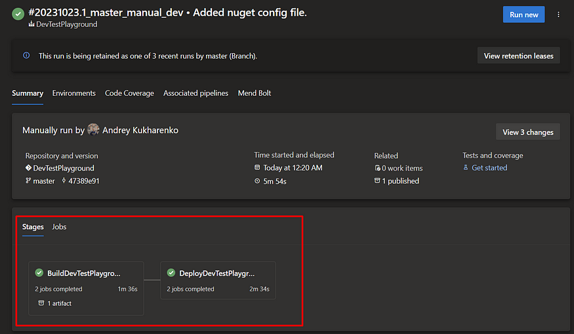Image resolution: width=574 pixels, height=334 pixels.
Task: Click View retention leases button
Action: pyautogui.click(x=518, y=56)
